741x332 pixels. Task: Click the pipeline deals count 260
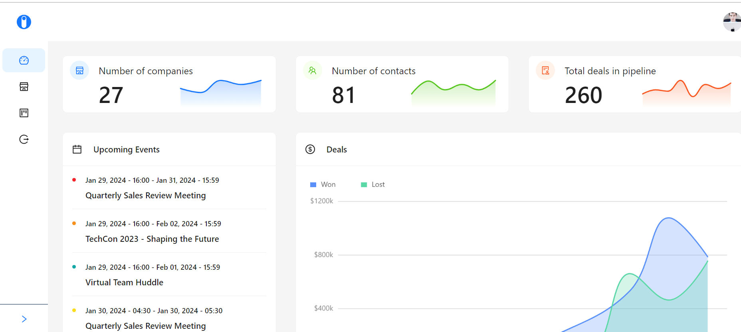click(x=584, y=95)
